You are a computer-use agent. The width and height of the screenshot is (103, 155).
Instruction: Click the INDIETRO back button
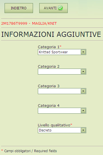pyautogui.click(x=19, y=8)
